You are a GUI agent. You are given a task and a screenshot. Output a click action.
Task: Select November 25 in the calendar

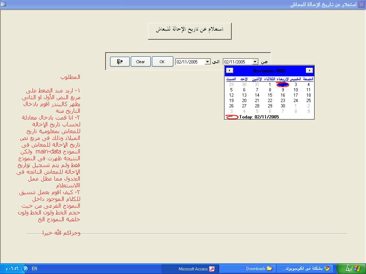(308, 101)
